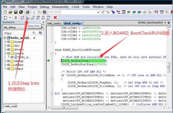
Task: Click the Stop Build icon
Action: pyautogui.click(x=167, y=12)
